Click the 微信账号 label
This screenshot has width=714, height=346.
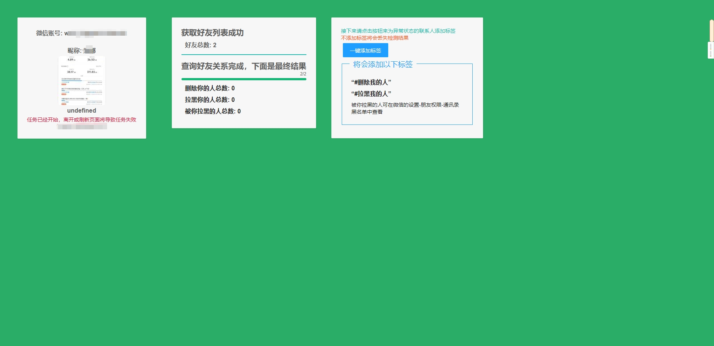tap(49, 33)
